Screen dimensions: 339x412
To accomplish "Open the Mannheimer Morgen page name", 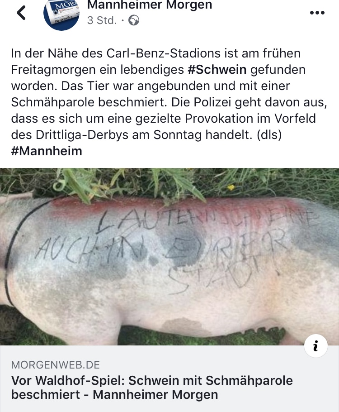I will click(150, 5).
